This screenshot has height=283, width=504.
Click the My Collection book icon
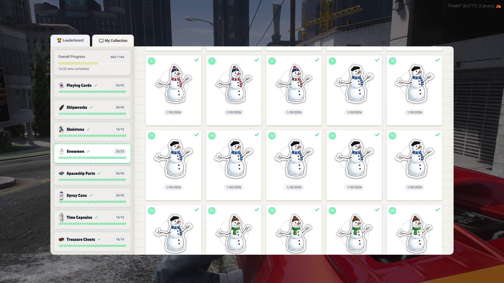tap(101, 41)
